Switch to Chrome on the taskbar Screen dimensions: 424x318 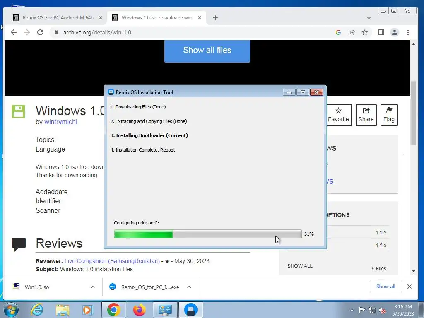[114, 310]
